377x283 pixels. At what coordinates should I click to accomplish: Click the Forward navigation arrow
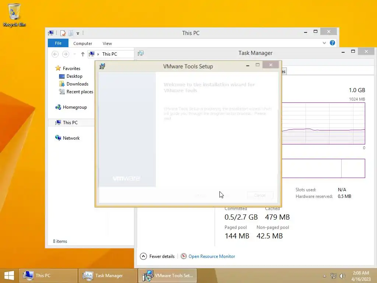[x=66, y=54]
